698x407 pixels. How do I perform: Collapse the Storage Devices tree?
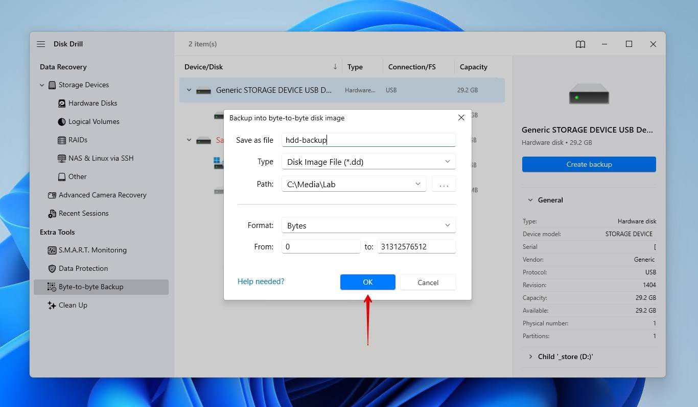click(42, 85)
